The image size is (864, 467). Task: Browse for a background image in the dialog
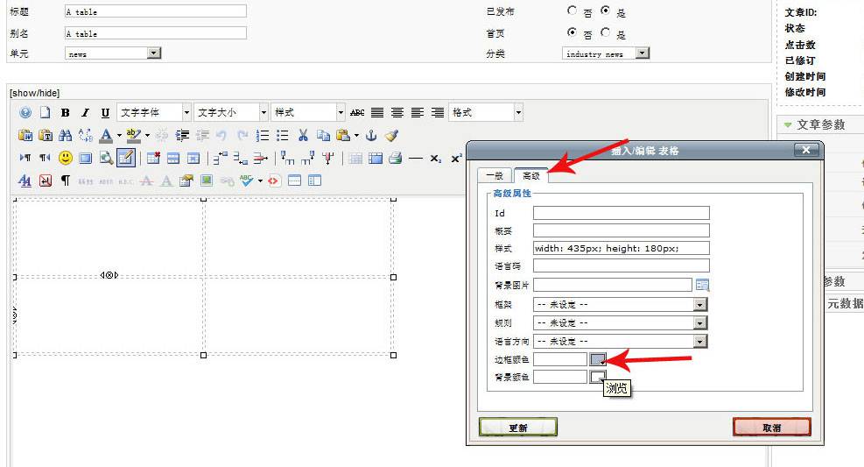tap(702, 285)
